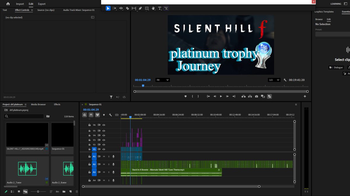Open Effect Controls panel menu
The image size is (350, 196).
pos(32,10)
